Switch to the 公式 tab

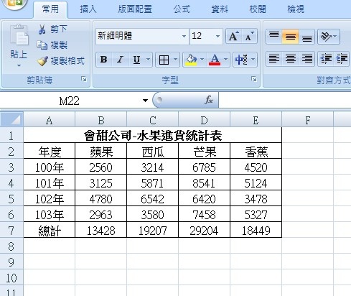[182, 9]
